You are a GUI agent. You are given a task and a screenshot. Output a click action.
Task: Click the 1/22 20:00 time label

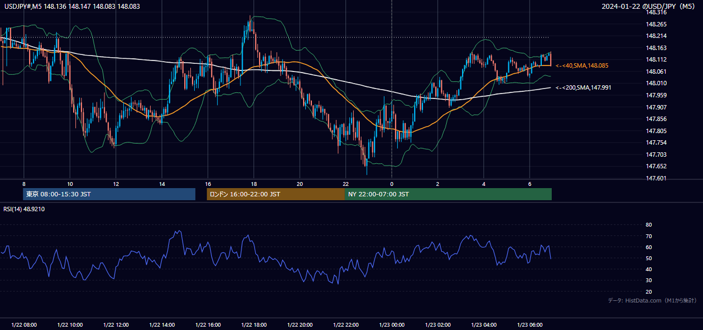[x=300, y=325]
